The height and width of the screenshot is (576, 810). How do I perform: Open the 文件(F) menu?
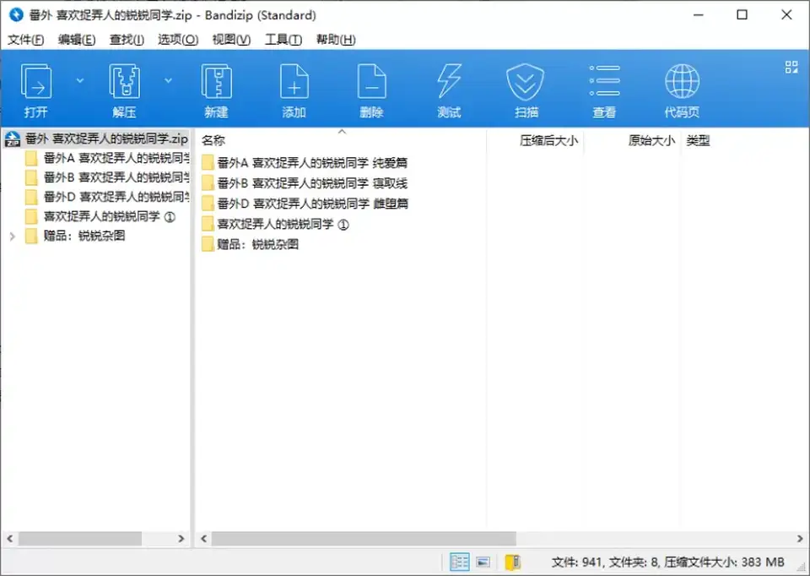coord(25,40)
